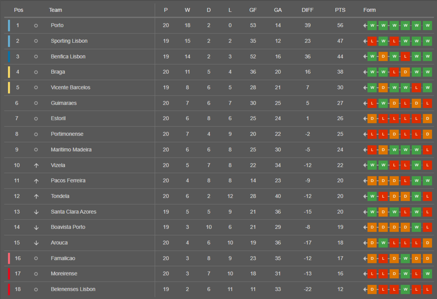Open the Benfica Lisbon team link
437x299 pixels.
(68, 57)
